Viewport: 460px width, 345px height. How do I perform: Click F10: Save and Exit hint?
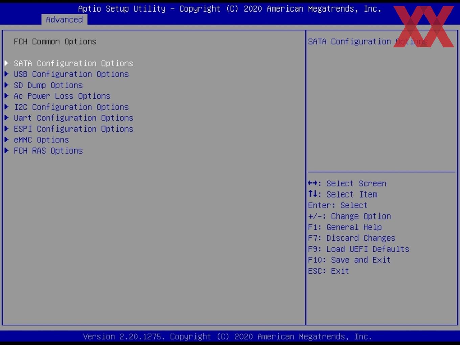[349, 260]
